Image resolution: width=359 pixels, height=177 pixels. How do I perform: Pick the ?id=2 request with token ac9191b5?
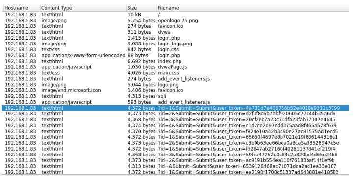click(176, 160)
